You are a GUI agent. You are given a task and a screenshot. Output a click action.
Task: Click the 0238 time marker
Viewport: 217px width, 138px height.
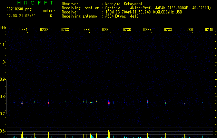pyautogui.click(x=168, y=30)
